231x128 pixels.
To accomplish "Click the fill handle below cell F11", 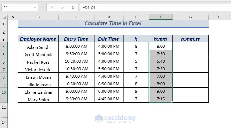I will point(172,102).
